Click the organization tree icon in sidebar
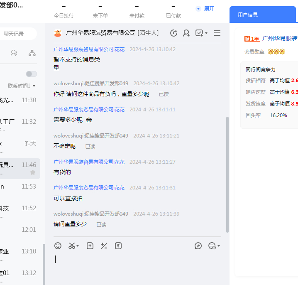 (32, 53)
